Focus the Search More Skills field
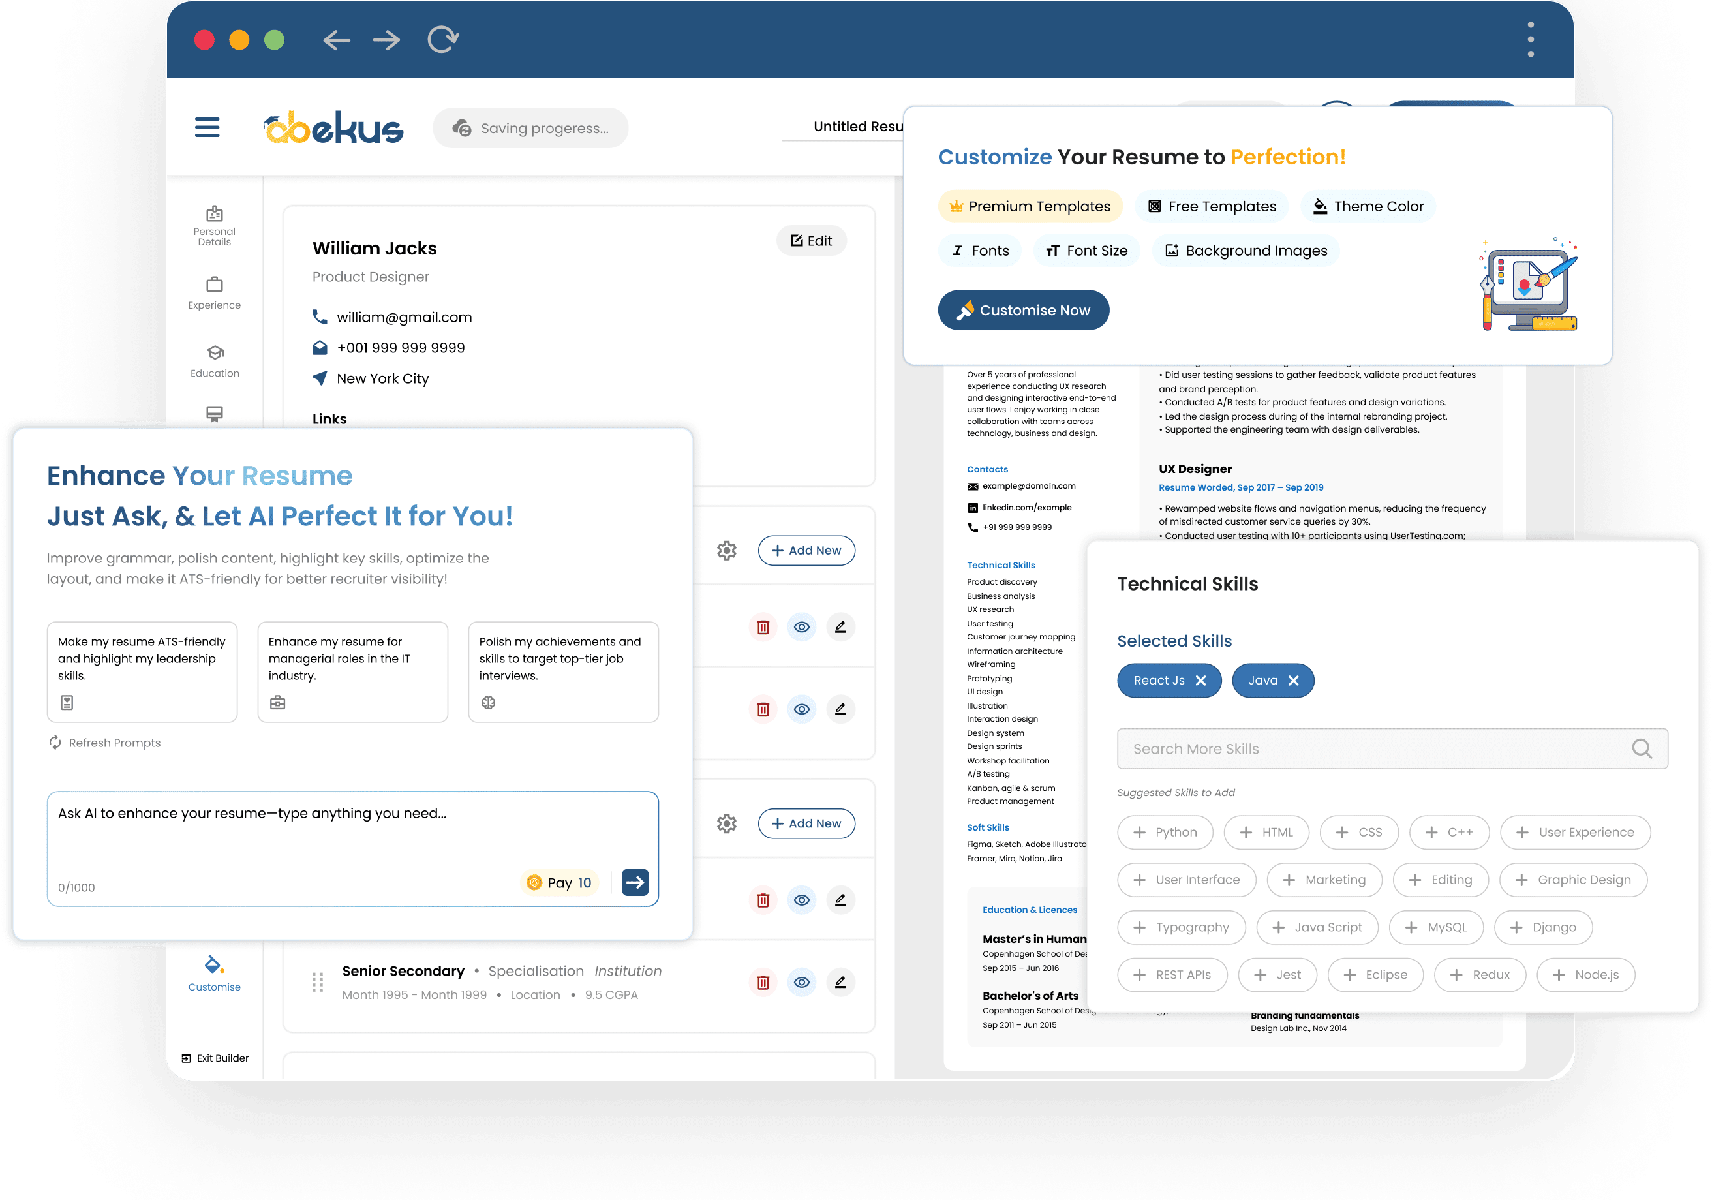 pyautogui.click(x=1392, y=748)
